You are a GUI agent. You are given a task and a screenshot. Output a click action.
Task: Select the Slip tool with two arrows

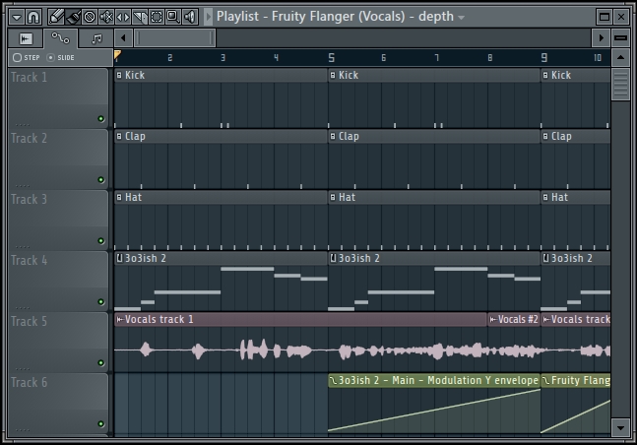point(123,17)
